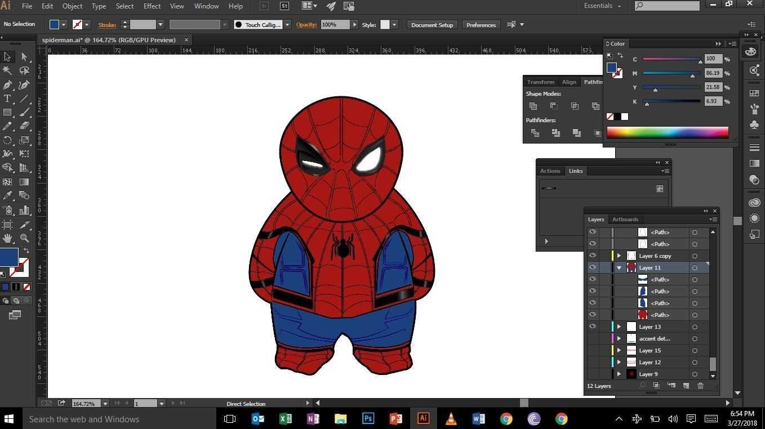Show Layer 9 via visibility box
This screenshot has width=765, height=429.
click(592, 374)
